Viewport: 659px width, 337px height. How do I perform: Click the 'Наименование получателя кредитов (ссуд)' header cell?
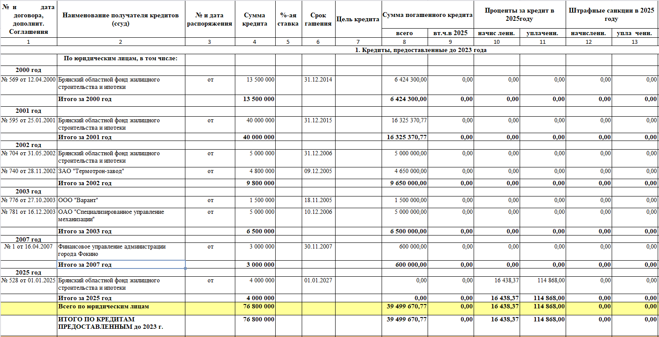[x=121, y=19]
